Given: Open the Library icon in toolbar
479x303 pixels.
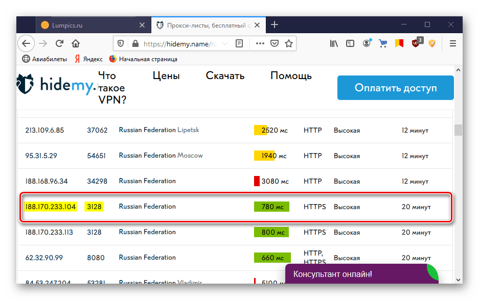Looking at the screenshot, I should [334, 44].
